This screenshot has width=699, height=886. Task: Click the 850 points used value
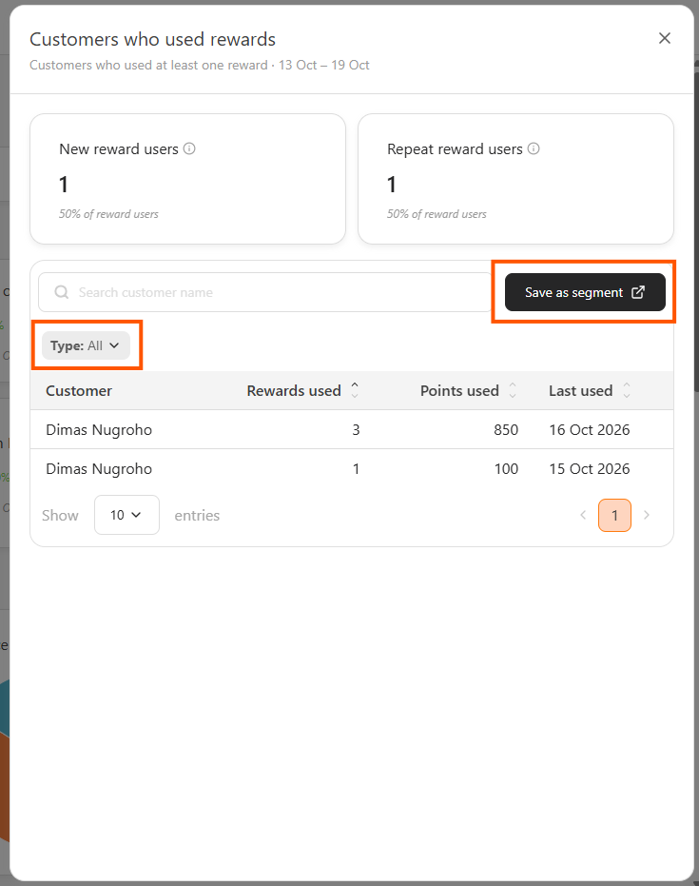click(506, 429)
